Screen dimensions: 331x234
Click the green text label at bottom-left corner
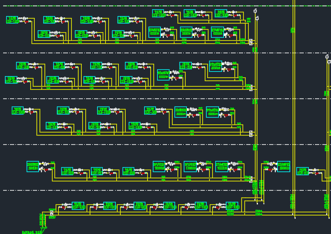[x=32, y=232]
